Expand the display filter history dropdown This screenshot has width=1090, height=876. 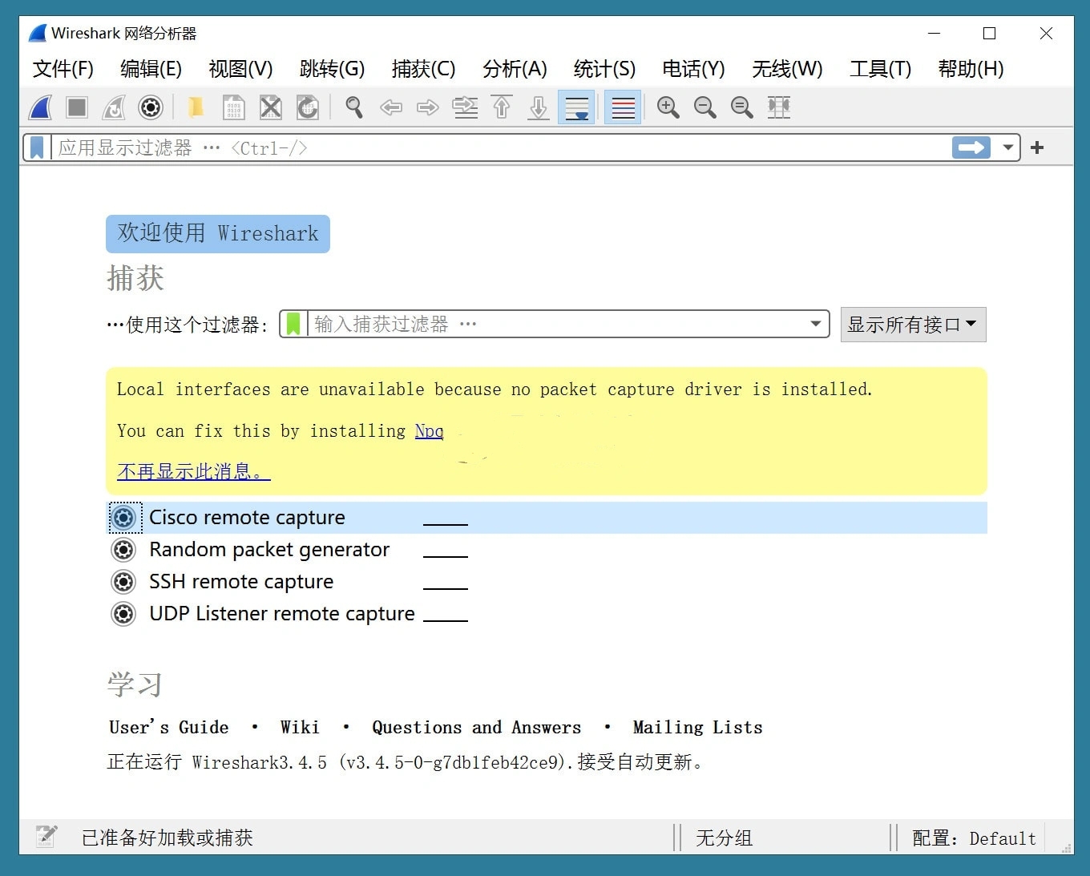[1007, 148]
